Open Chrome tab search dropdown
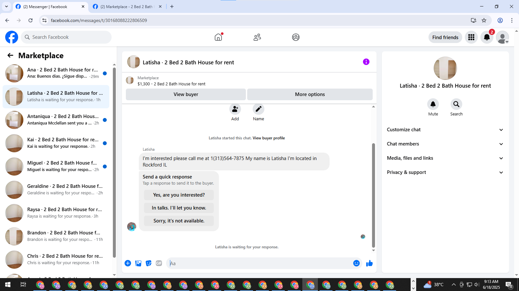 click(x=6, y=6)
